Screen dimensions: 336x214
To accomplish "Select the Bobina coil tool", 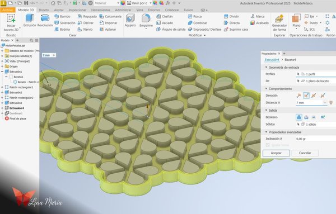I will tap(62, 29).
